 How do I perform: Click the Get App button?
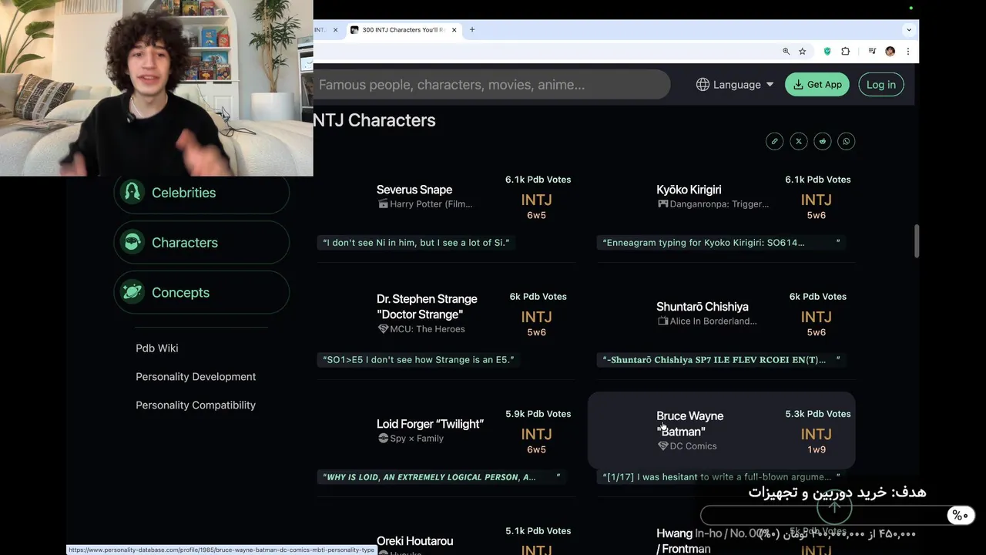tap(817, 85)
